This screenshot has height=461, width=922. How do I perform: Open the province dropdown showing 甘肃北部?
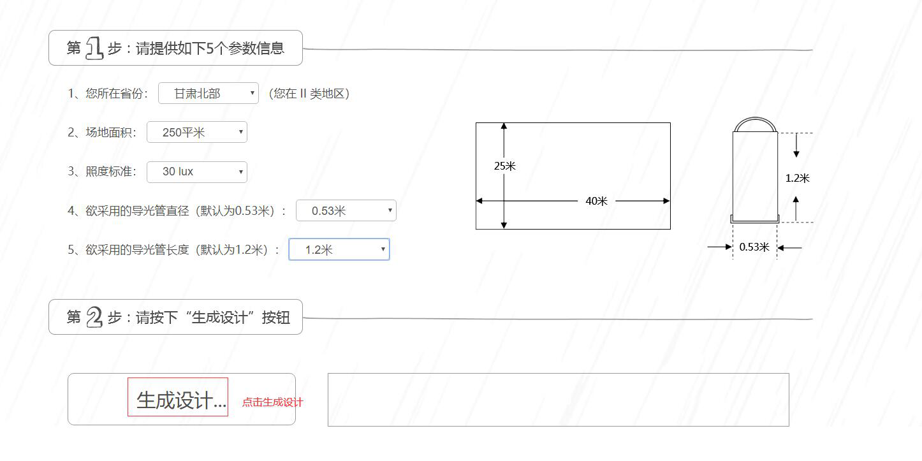click(208, 93)
